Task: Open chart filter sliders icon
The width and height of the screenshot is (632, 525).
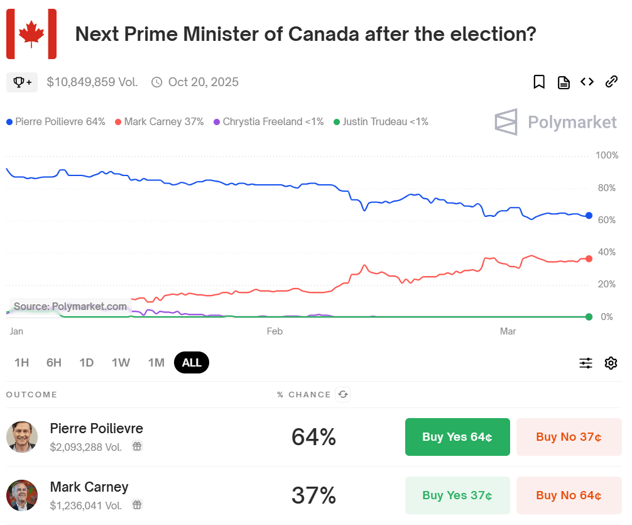Action: (x=586, y=363)
